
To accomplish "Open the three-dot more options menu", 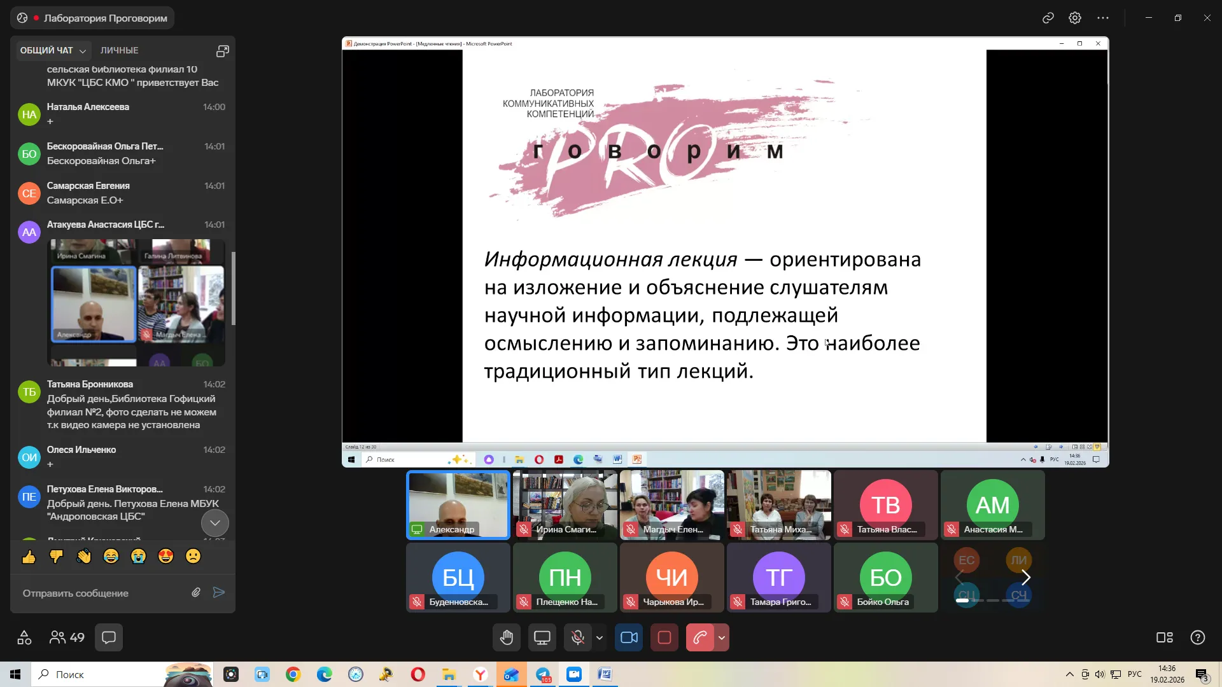I will tap(1103, 18).
